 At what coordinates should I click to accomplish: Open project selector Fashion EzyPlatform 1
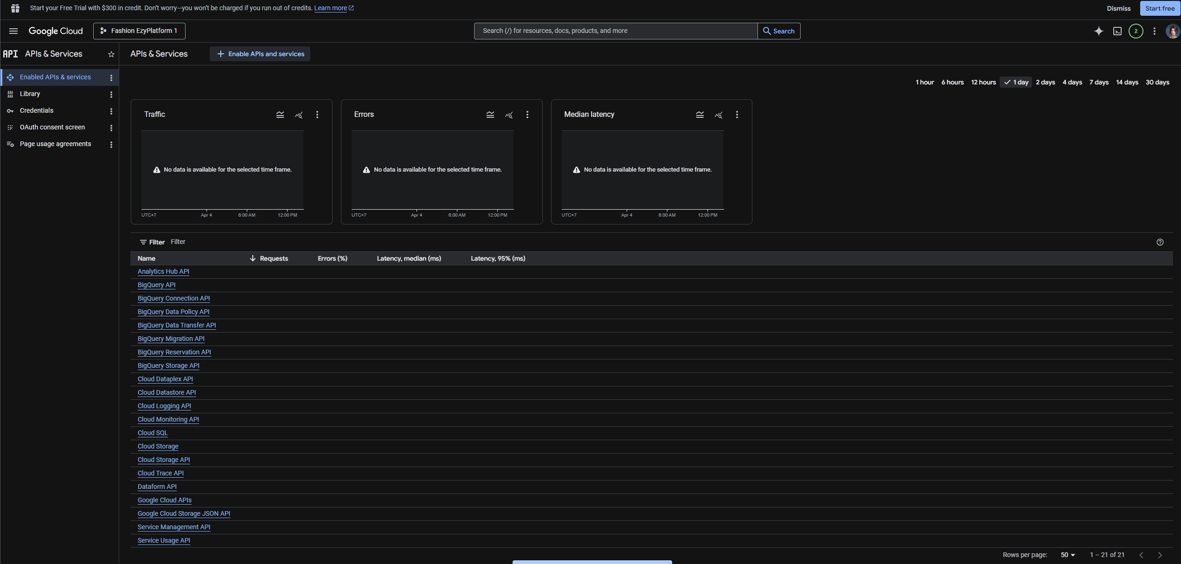[139, 31]
